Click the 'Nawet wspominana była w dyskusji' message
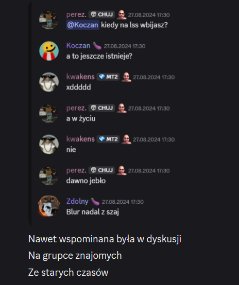 tap(105, 239)
